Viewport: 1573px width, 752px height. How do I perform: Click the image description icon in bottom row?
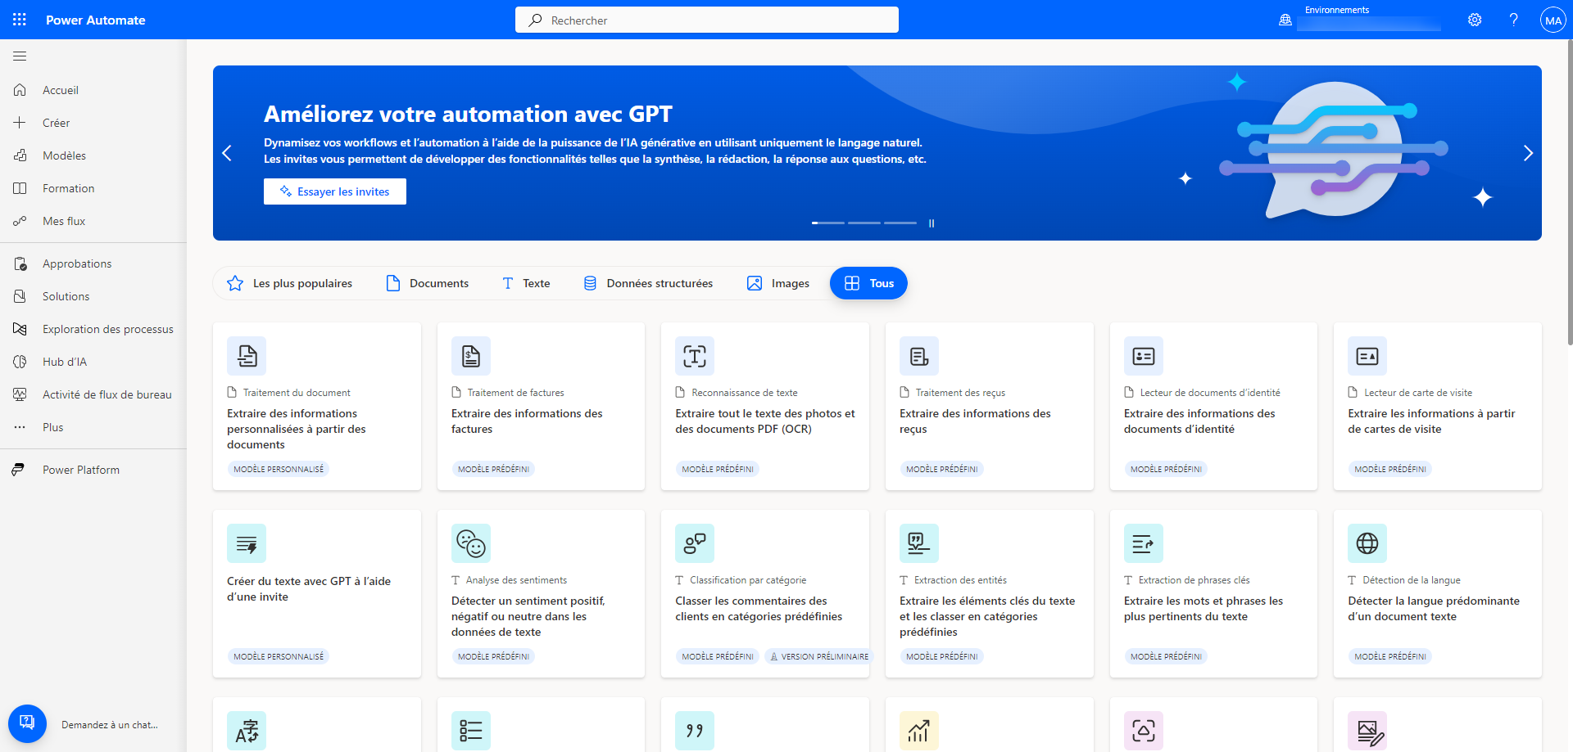click(x=1367, y=731)
